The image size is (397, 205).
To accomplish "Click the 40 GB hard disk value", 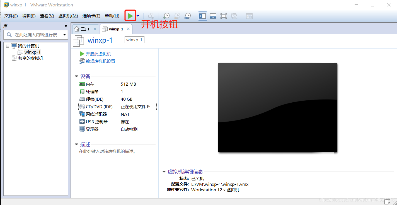I will [x=127, y=99].
